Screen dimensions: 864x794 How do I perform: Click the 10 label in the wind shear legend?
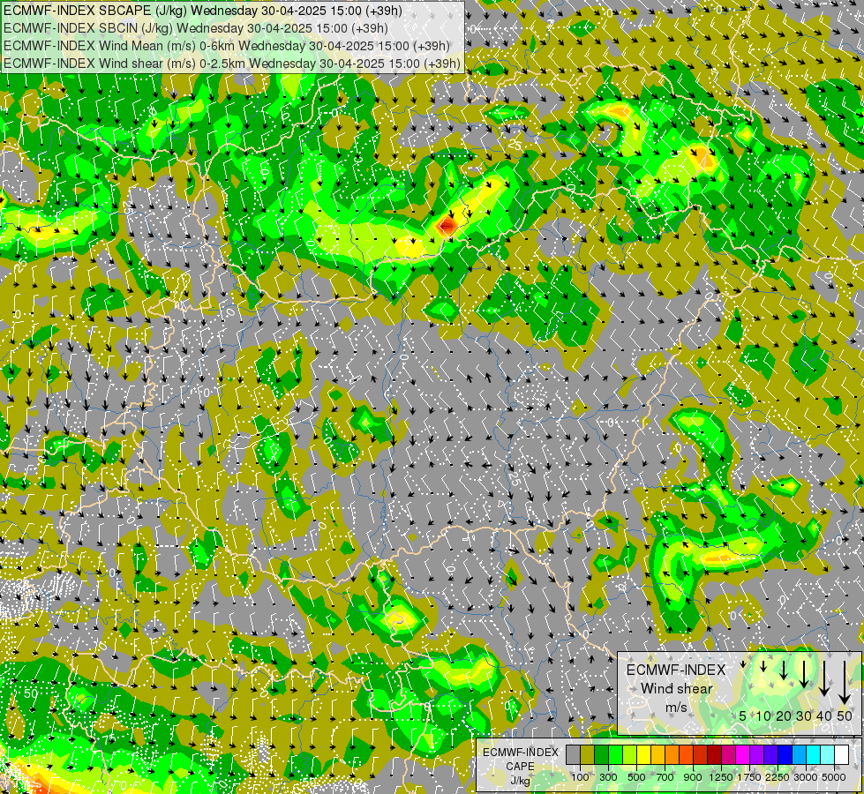pos(763,715)
